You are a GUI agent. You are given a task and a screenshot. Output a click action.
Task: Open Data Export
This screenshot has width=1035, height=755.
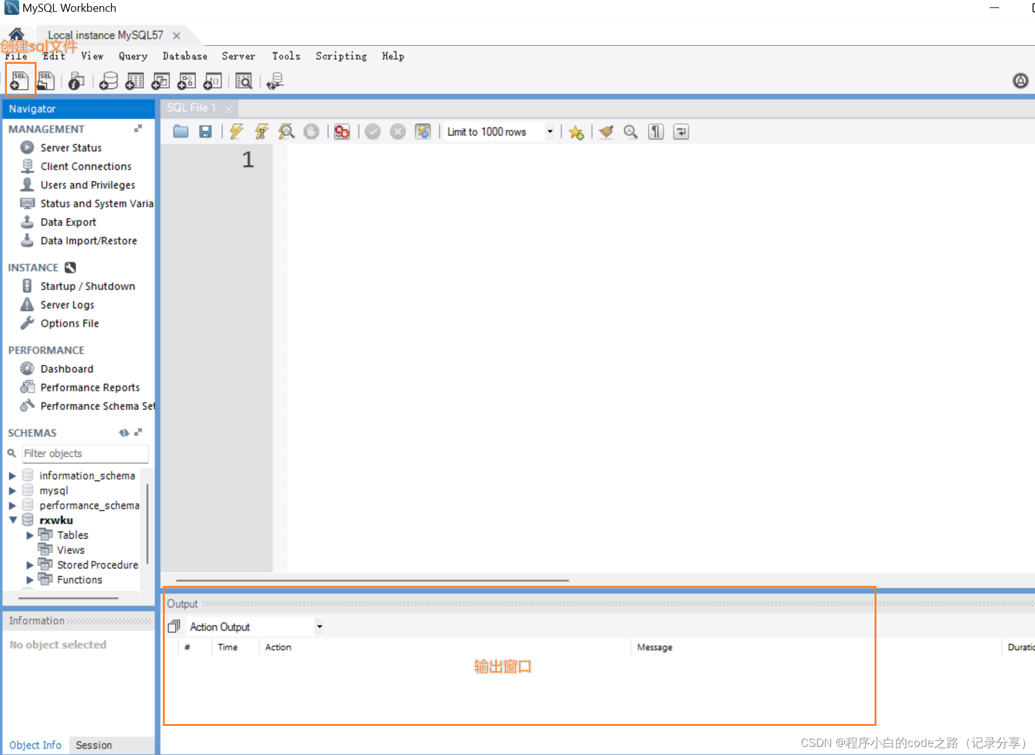[69, 222]
